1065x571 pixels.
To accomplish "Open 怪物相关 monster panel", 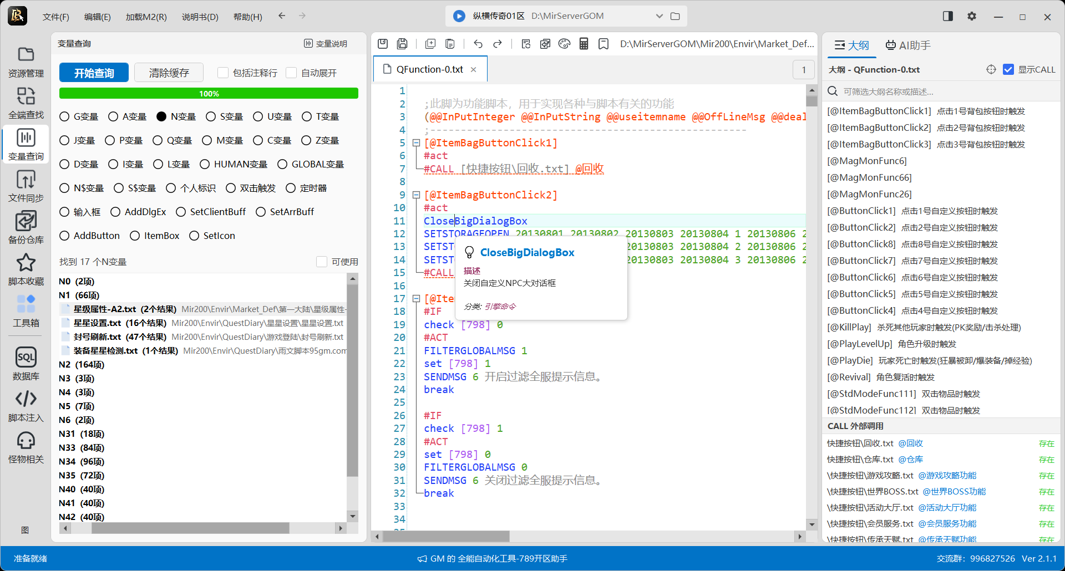I will tap(26, 448).
